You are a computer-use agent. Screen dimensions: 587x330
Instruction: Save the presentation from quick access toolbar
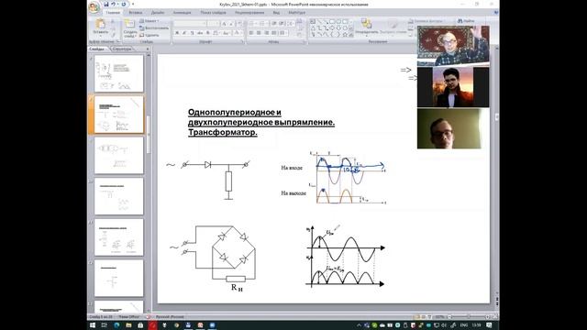tap(106, 4)
